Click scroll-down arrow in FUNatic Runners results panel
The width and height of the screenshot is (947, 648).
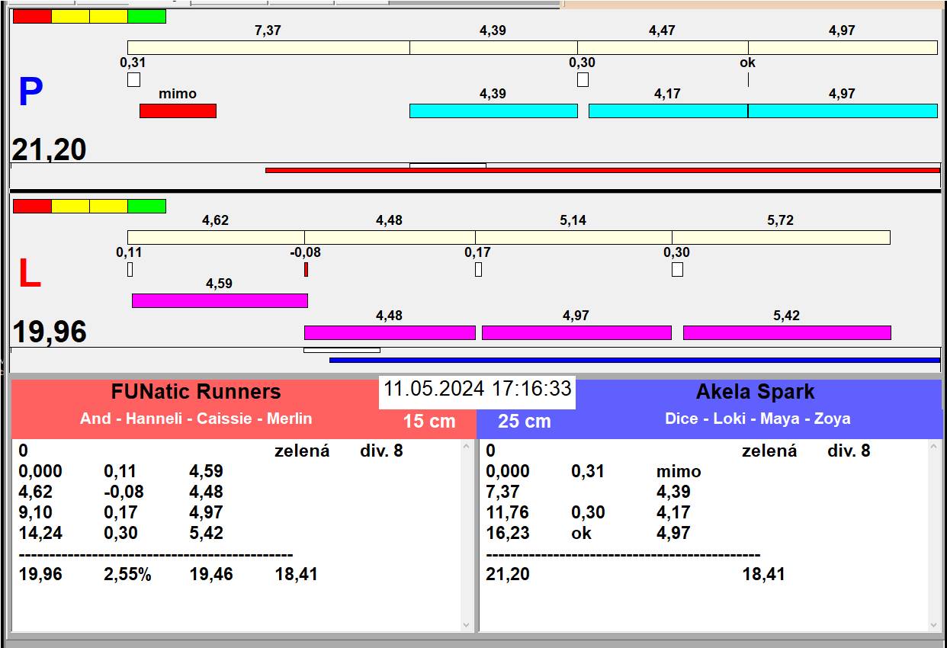[x=467, y=624]
